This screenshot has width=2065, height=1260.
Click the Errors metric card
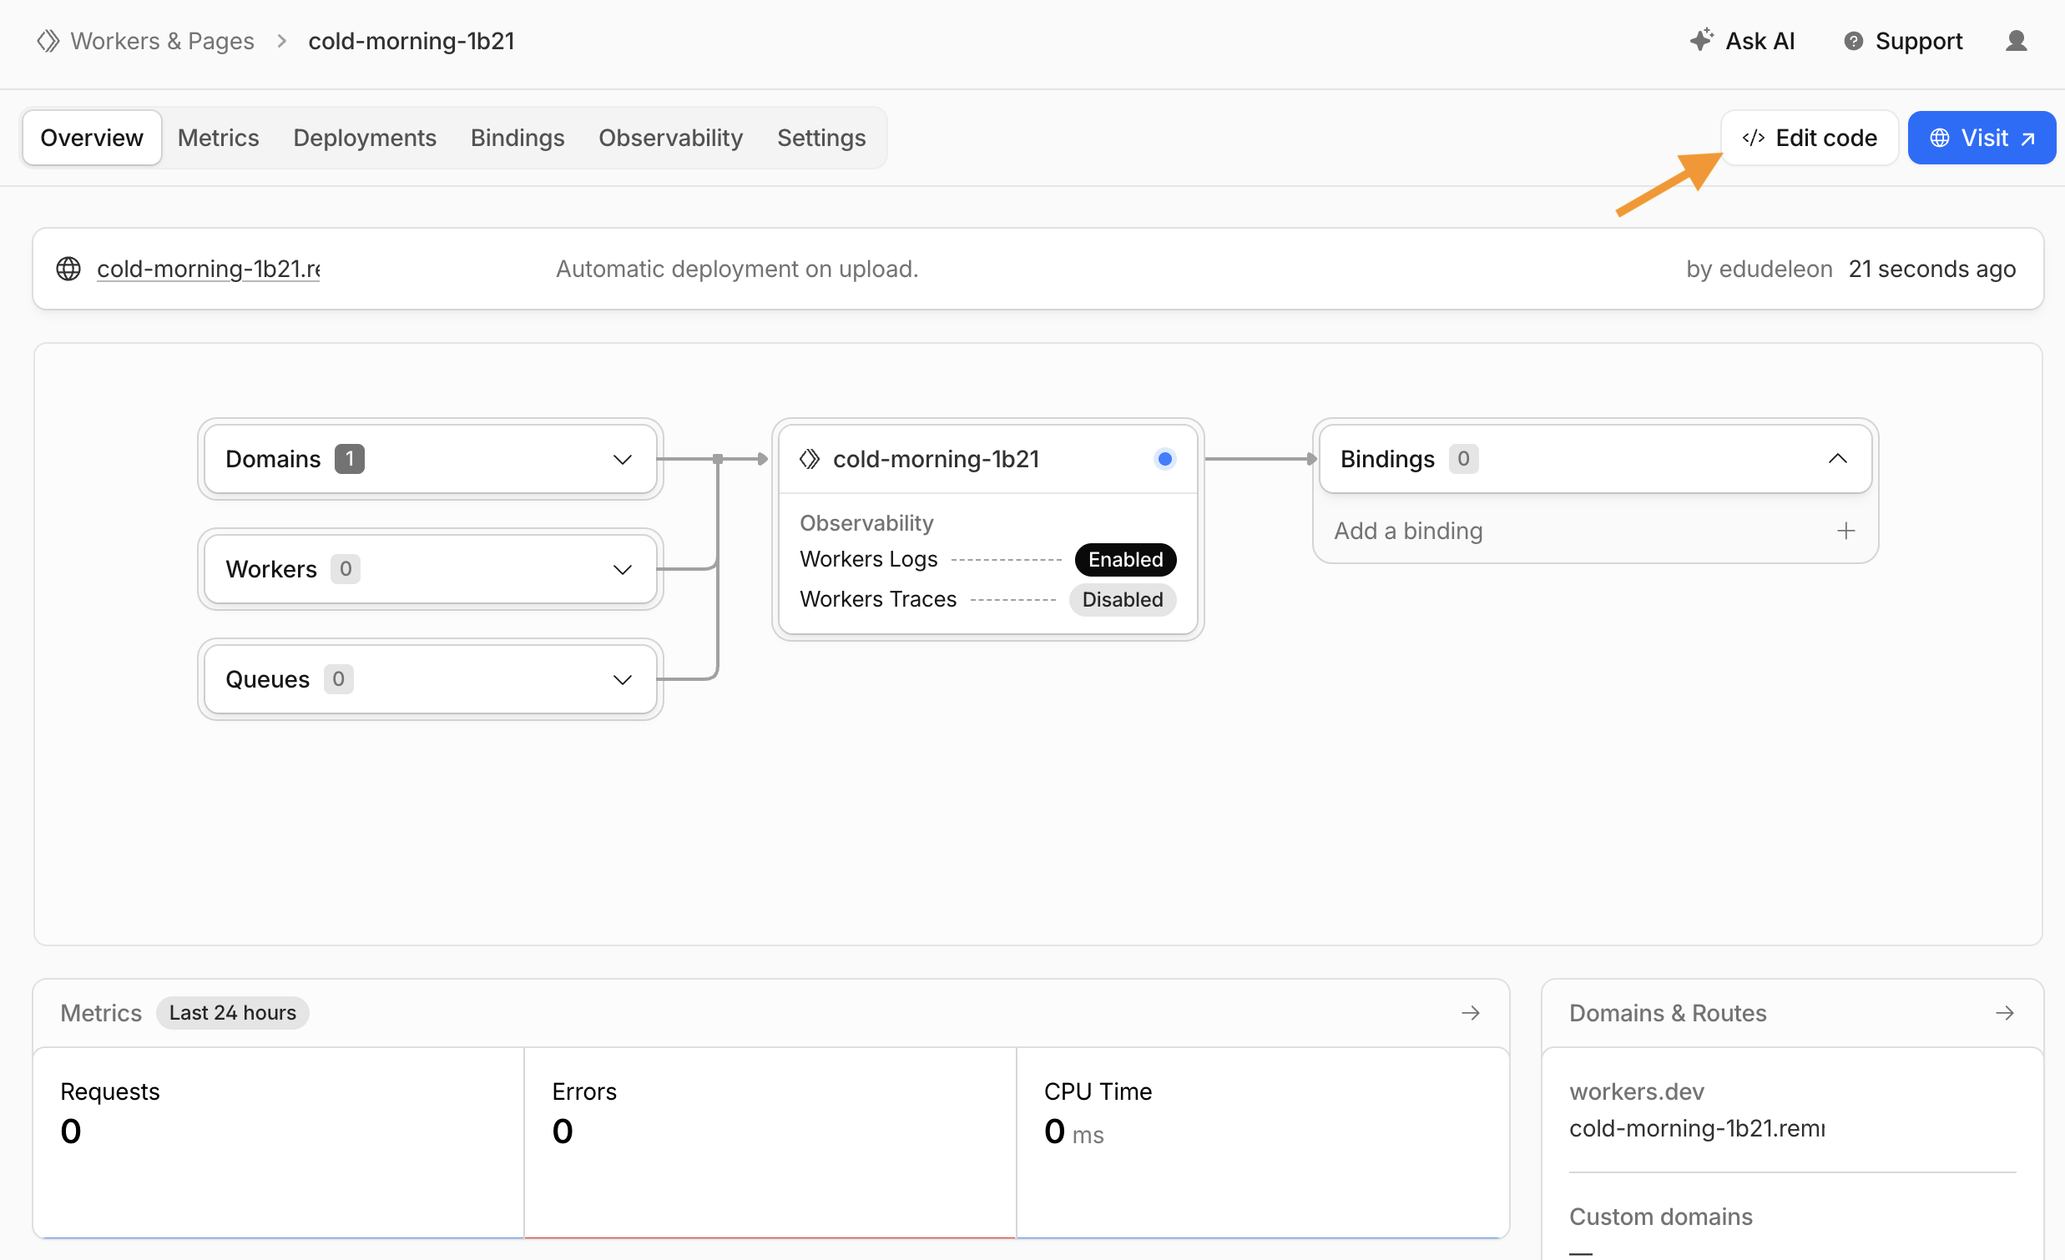click(770, 1142)
